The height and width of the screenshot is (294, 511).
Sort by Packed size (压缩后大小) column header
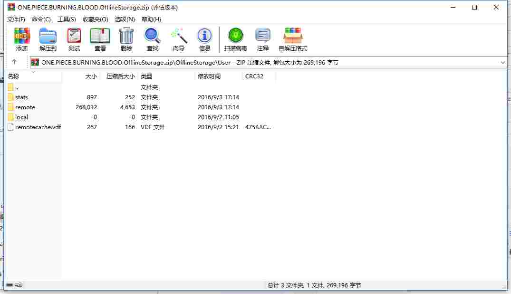point(119,76)
